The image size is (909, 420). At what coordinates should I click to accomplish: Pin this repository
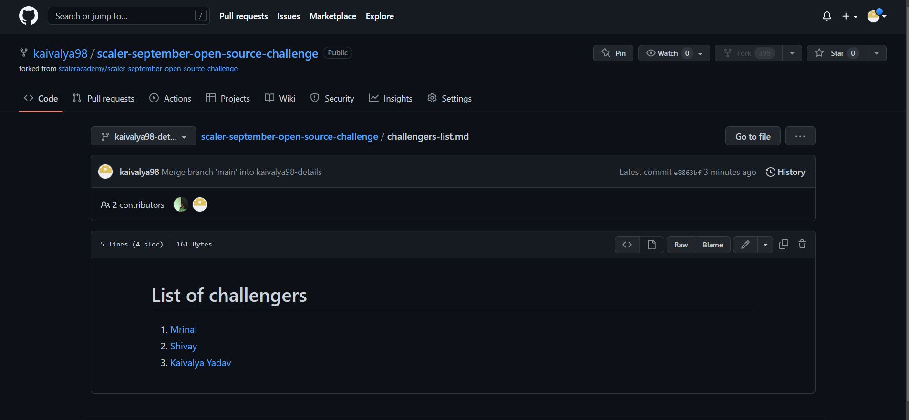pyautogui.click(x=613, y=53)
